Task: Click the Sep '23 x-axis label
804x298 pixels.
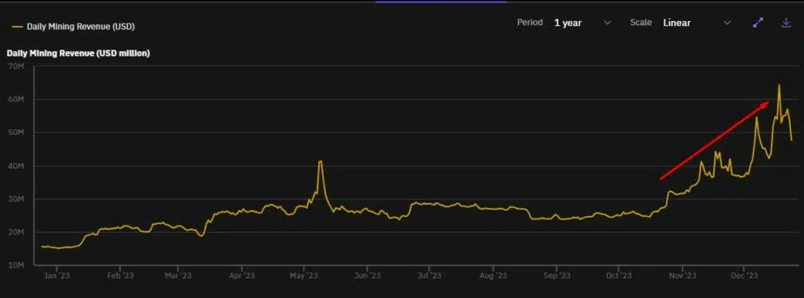Action: [557, 276]
